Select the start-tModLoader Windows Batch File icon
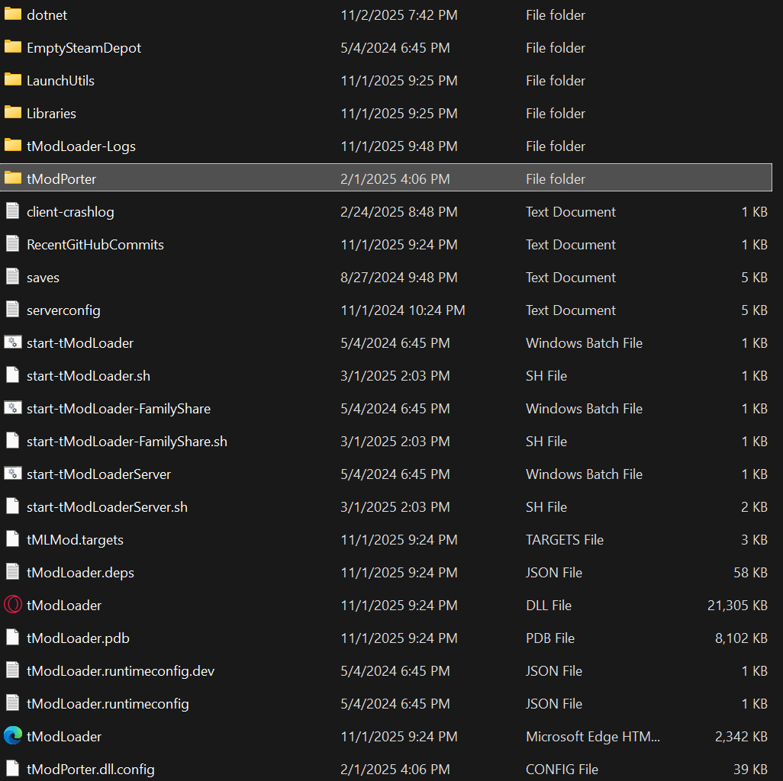783x781 pixels. coord(11,342)
